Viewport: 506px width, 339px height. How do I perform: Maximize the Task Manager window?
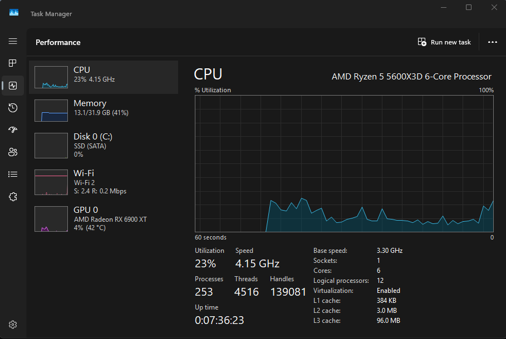[469, 7]
